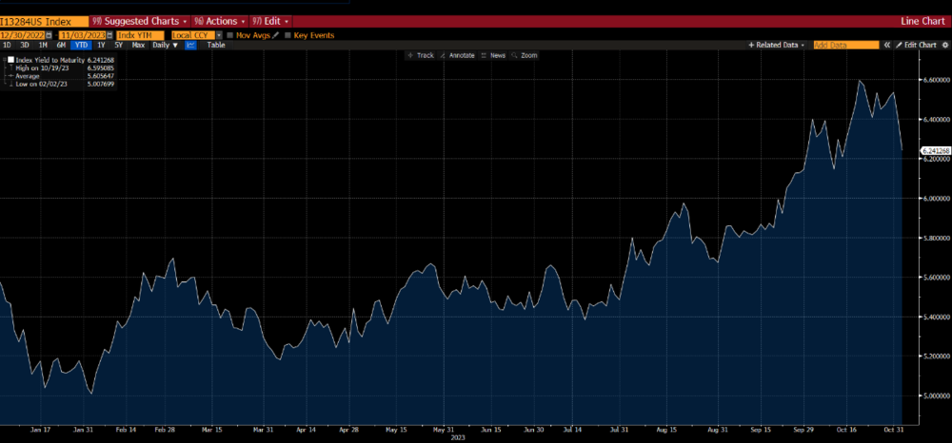Open chart settings gear icon
The height and width of the screenshot is (443, 952).
point(944,45)
